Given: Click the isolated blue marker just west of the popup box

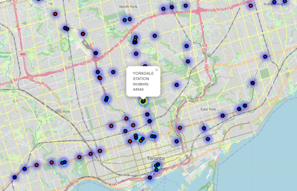Looking at the screenshot, I should click(113, 72).
